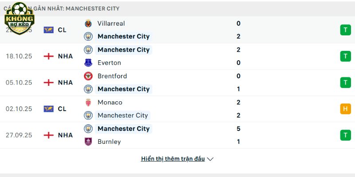The height and width of the screenshot is (177, 355).
Task: Open the "Hiển thị thêm trận đấu" link
Action: tap(173, 159)
